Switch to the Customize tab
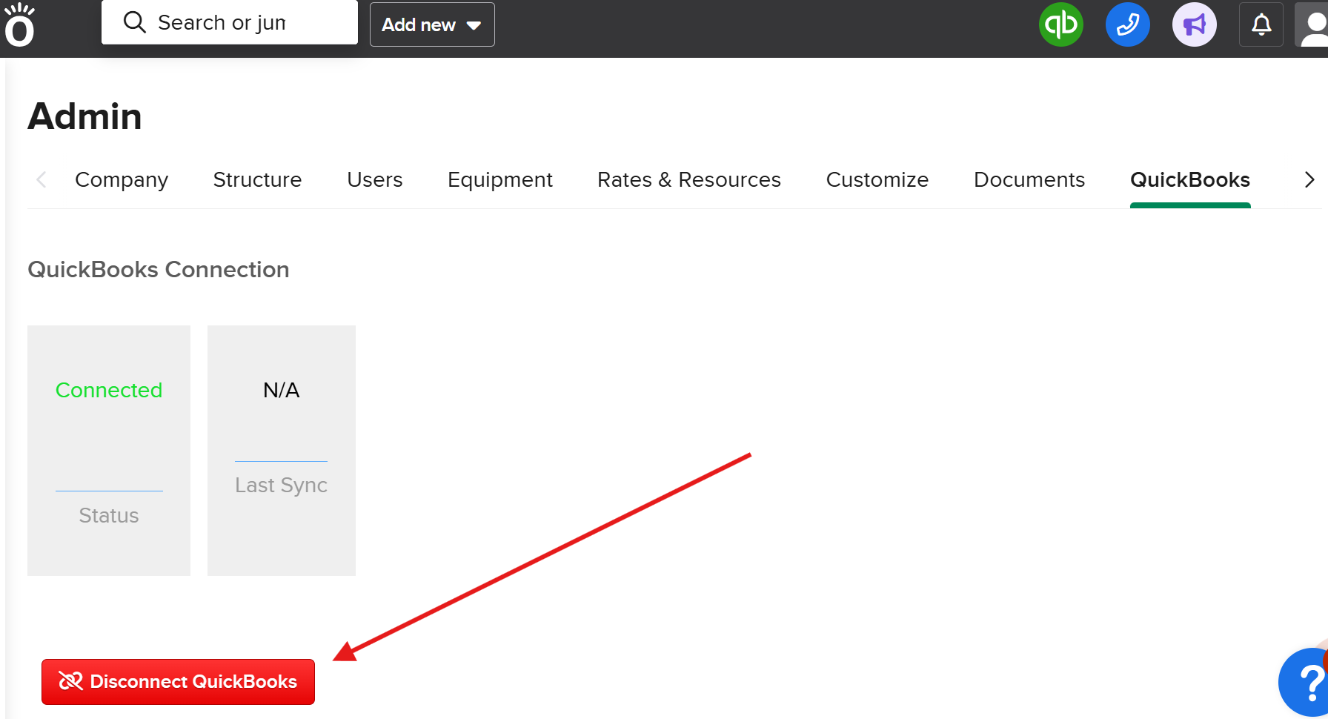The image size is (1328, 719). [x=877, y=180]
